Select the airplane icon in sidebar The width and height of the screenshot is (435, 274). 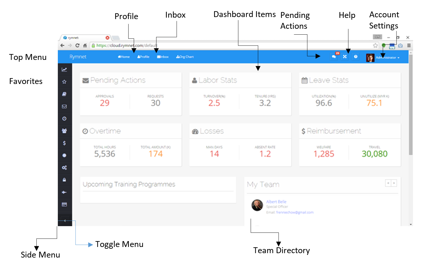point(64,192)
